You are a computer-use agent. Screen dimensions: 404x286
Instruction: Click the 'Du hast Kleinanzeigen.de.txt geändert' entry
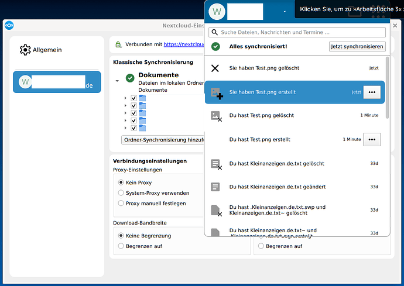295,187
